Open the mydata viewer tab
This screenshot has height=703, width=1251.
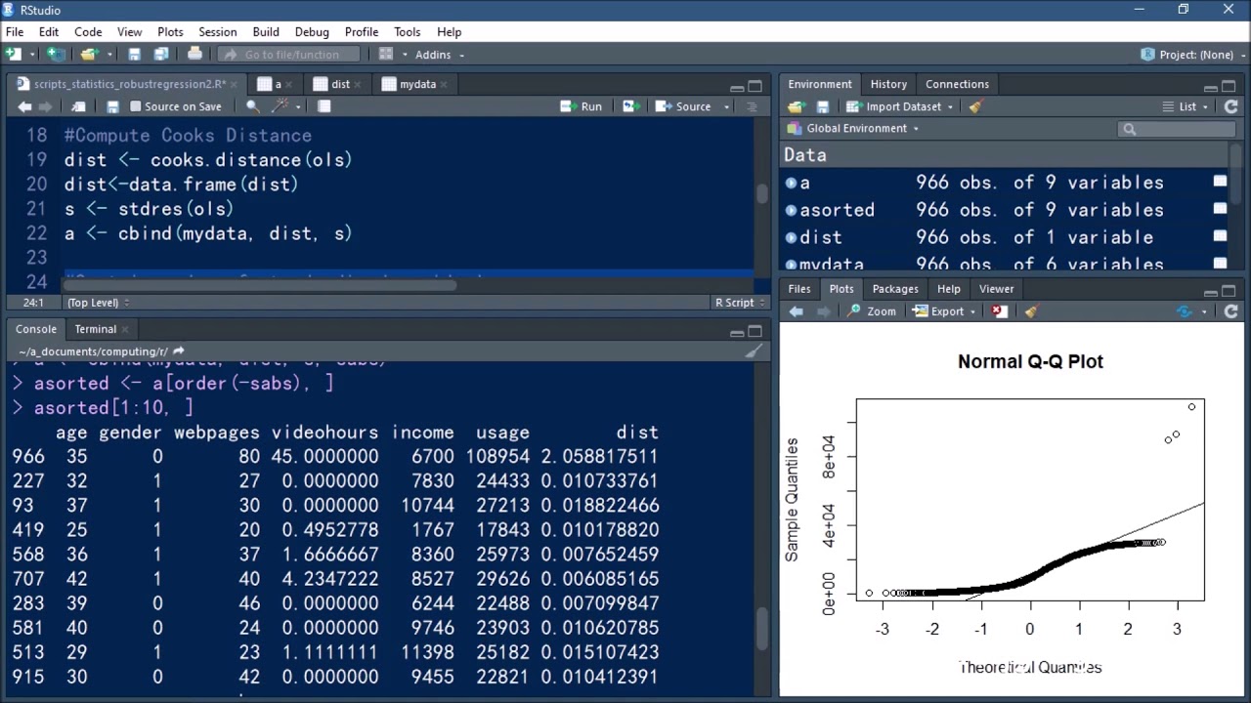(x=417, y=84)
